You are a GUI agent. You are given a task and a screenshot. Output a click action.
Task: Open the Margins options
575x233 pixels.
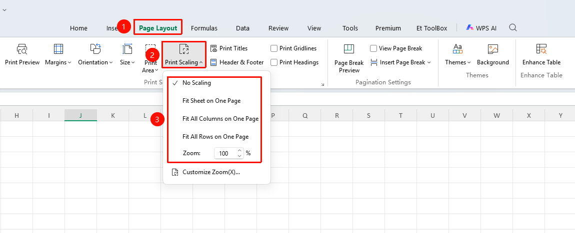coord(58,55)
